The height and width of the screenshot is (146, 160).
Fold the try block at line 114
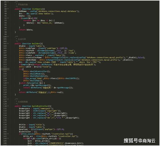pyautogui.click(x=8, y=69)
